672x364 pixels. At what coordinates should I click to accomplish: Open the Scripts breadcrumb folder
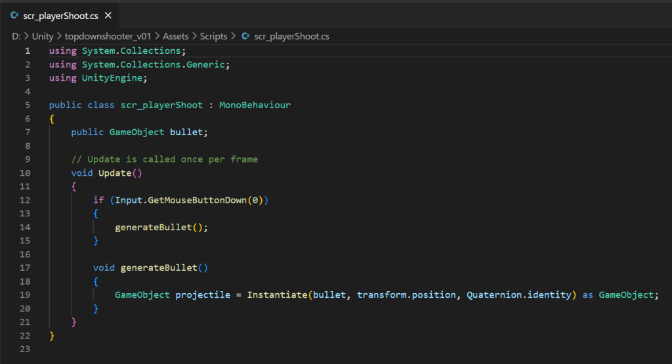214,36
